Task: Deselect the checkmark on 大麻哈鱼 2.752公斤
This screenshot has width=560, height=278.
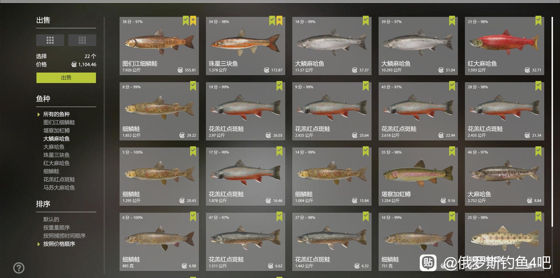Action: click(538, 151)
